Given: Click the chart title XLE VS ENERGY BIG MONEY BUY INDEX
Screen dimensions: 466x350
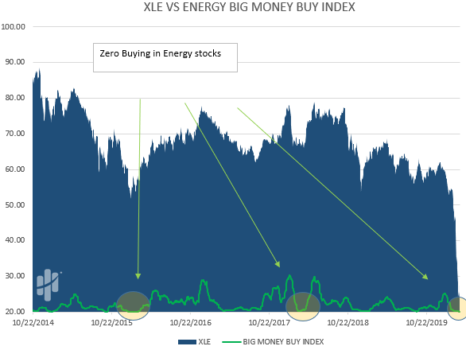Looking at the screenshot, I should 250,7.
